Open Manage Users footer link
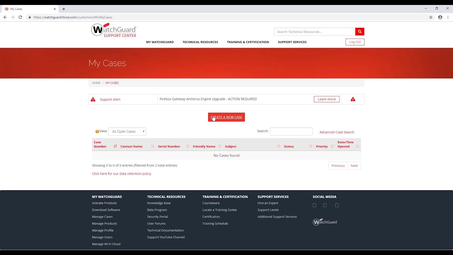The width and height of the screenshot is (453, 255). point(102,237)
